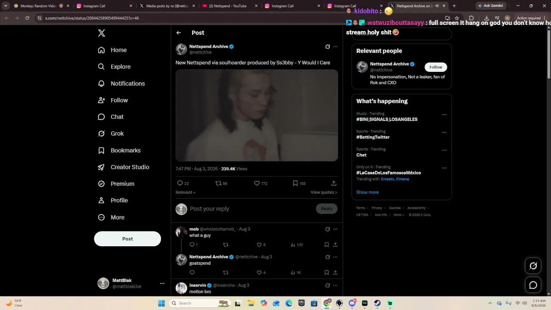551x310 pixels.
Task: Open Steam from the taskbar
Action: coord(378,303)
